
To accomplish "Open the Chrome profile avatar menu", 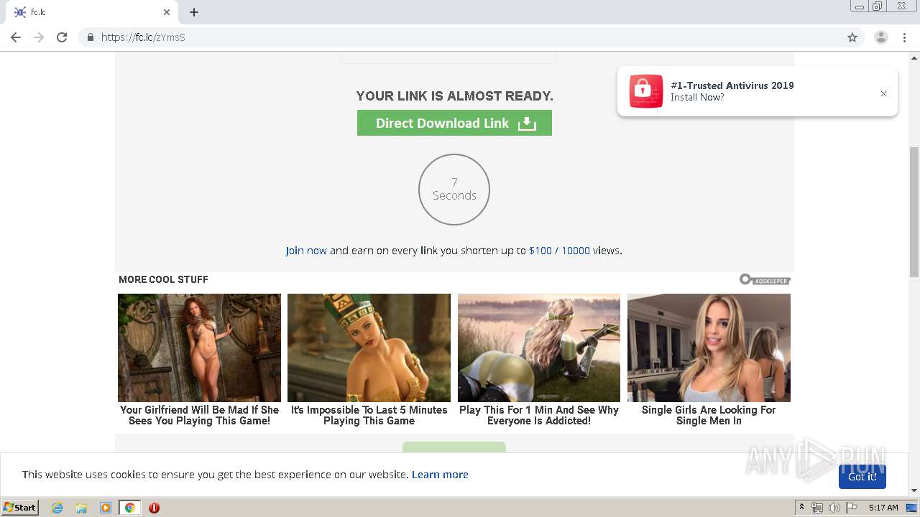I will coord(880,37).
